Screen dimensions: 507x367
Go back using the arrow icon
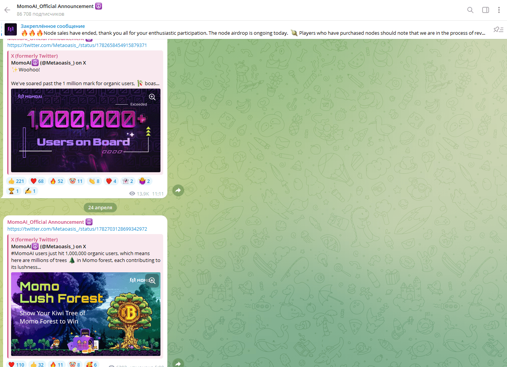point(7,10)
